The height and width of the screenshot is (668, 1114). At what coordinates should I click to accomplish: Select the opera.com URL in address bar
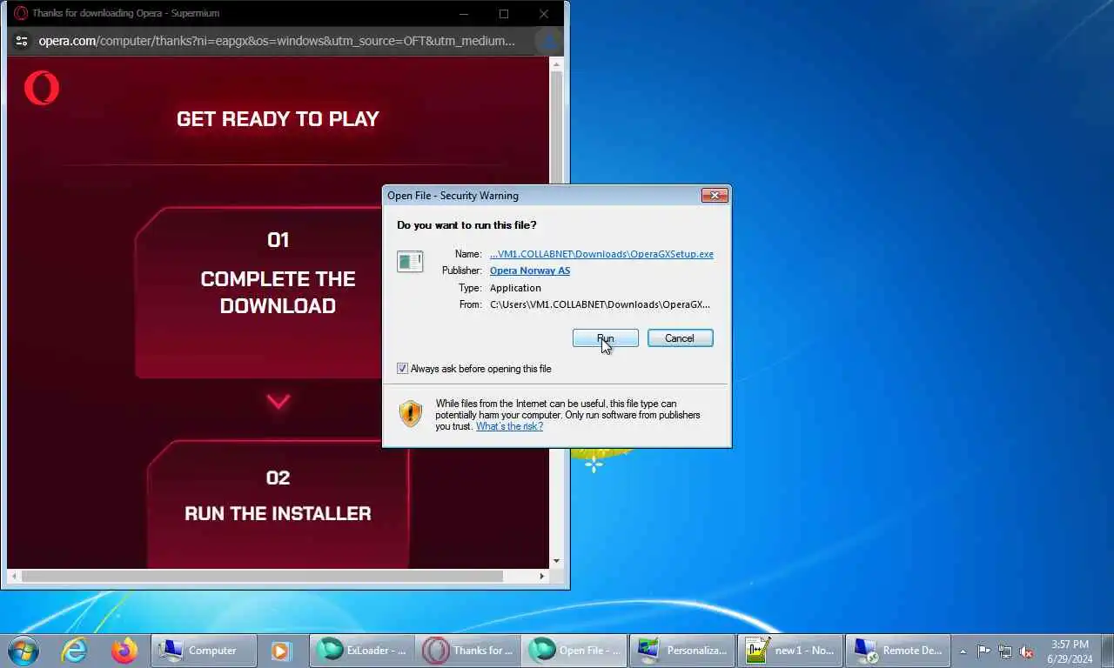(277, 41)
